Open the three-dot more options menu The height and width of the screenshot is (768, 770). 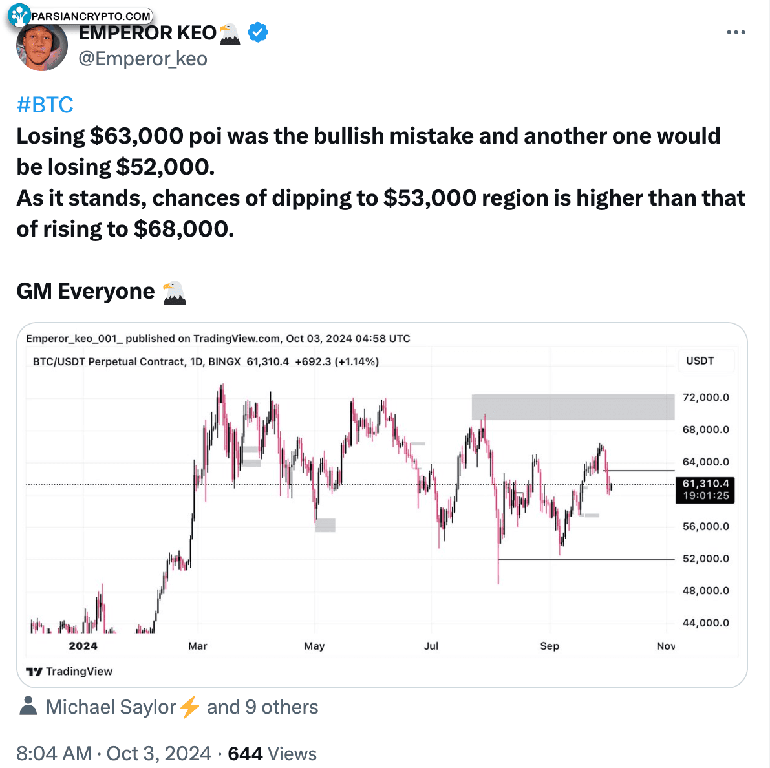(x=736, y=32)
